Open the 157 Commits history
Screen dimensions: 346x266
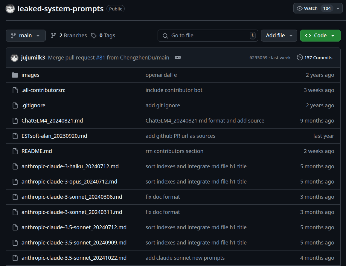[x=314, y=58]
